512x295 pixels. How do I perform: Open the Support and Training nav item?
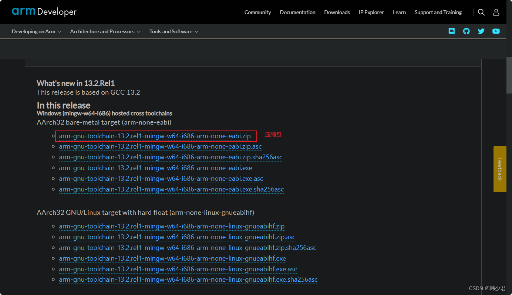click(438, 12)
